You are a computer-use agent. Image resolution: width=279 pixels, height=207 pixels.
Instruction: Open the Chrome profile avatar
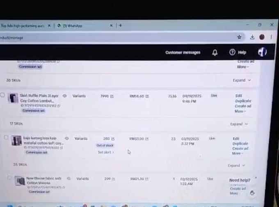(x=262, y=37)
